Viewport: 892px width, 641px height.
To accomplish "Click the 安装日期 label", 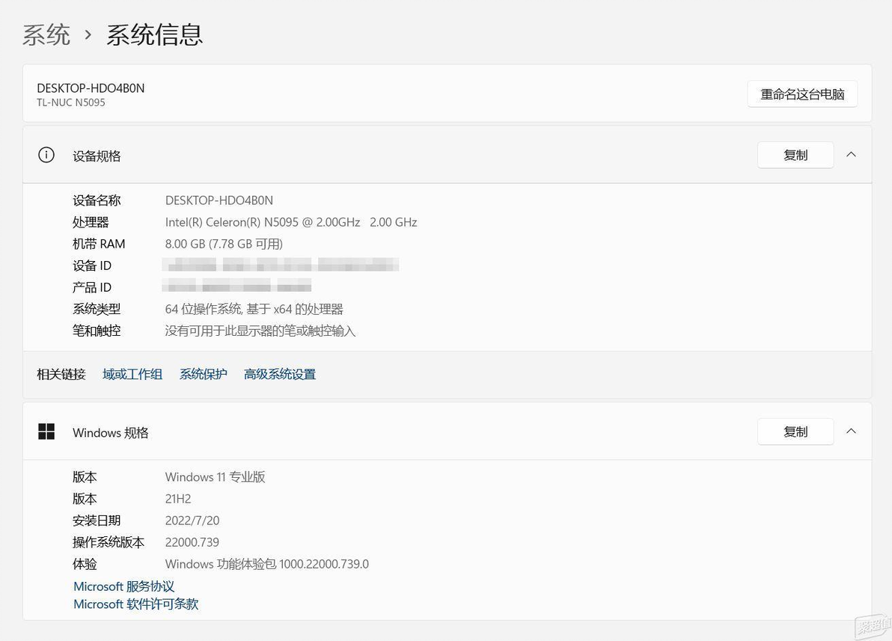I will coord(96,521).
